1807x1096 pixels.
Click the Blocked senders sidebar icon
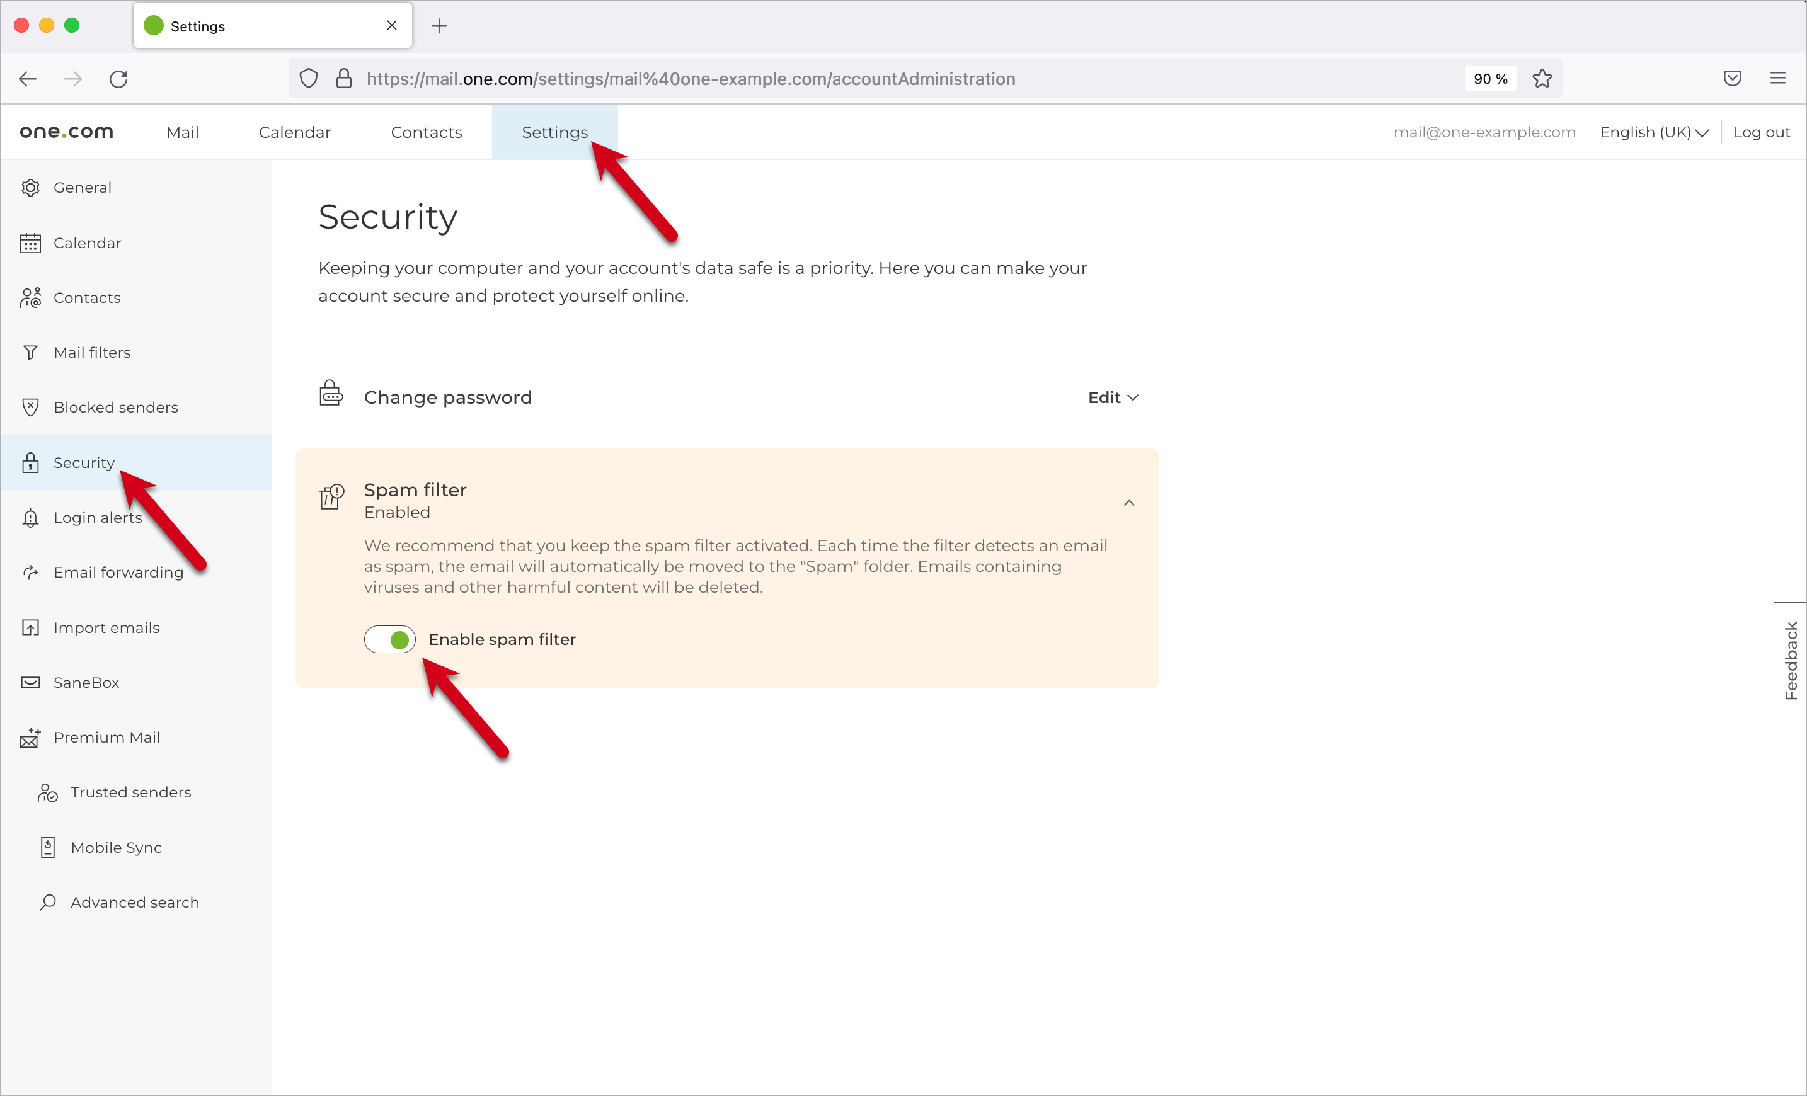pos(32,407)
